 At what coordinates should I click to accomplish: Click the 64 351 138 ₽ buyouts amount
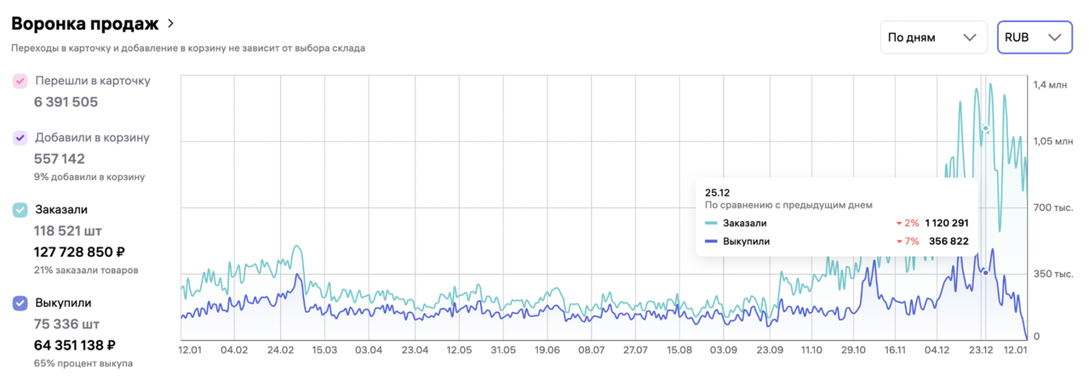(75, 345)
